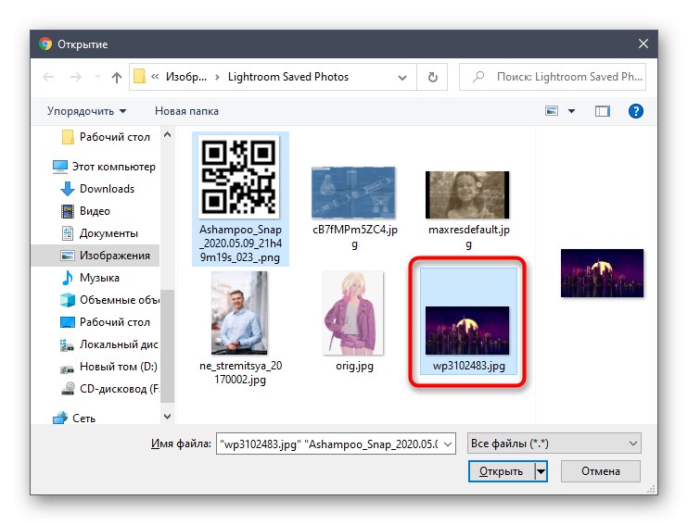Select the Ashampoo_Snap QR code file
The image size is (688, 525).
[x=240, y=199]
